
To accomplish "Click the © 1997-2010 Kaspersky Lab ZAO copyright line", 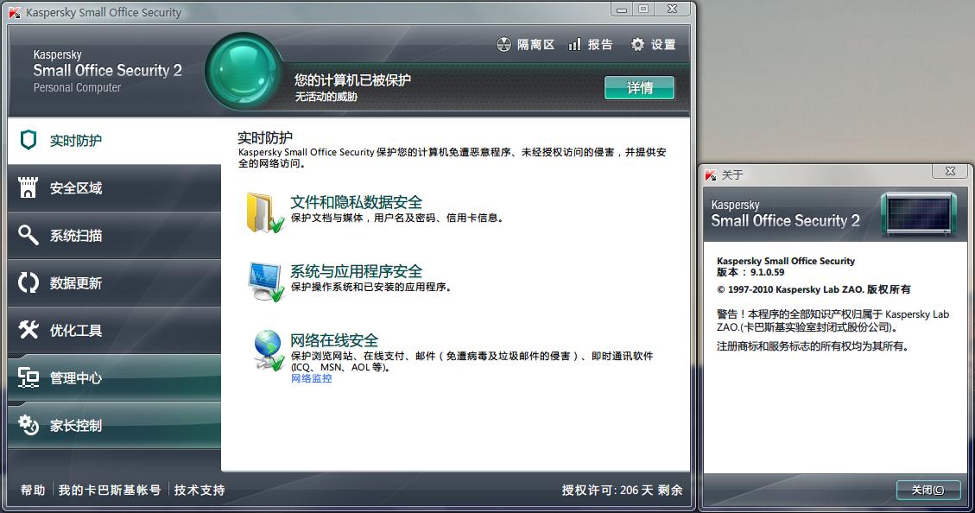I will [814, 289].
